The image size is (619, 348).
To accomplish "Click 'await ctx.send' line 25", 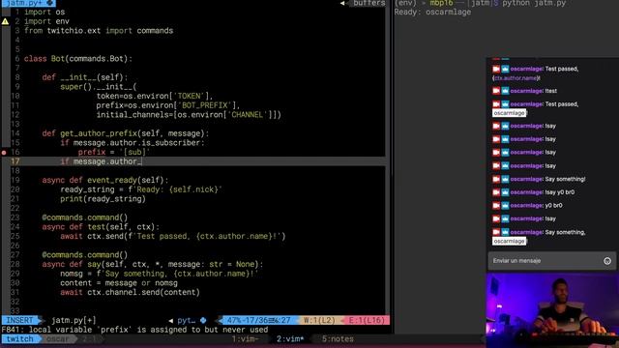I will 172,236.
